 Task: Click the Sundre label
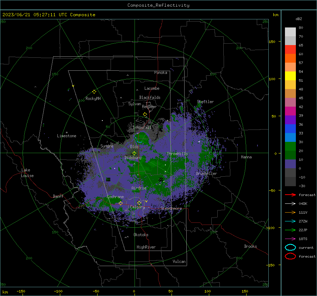coord(107,146)
